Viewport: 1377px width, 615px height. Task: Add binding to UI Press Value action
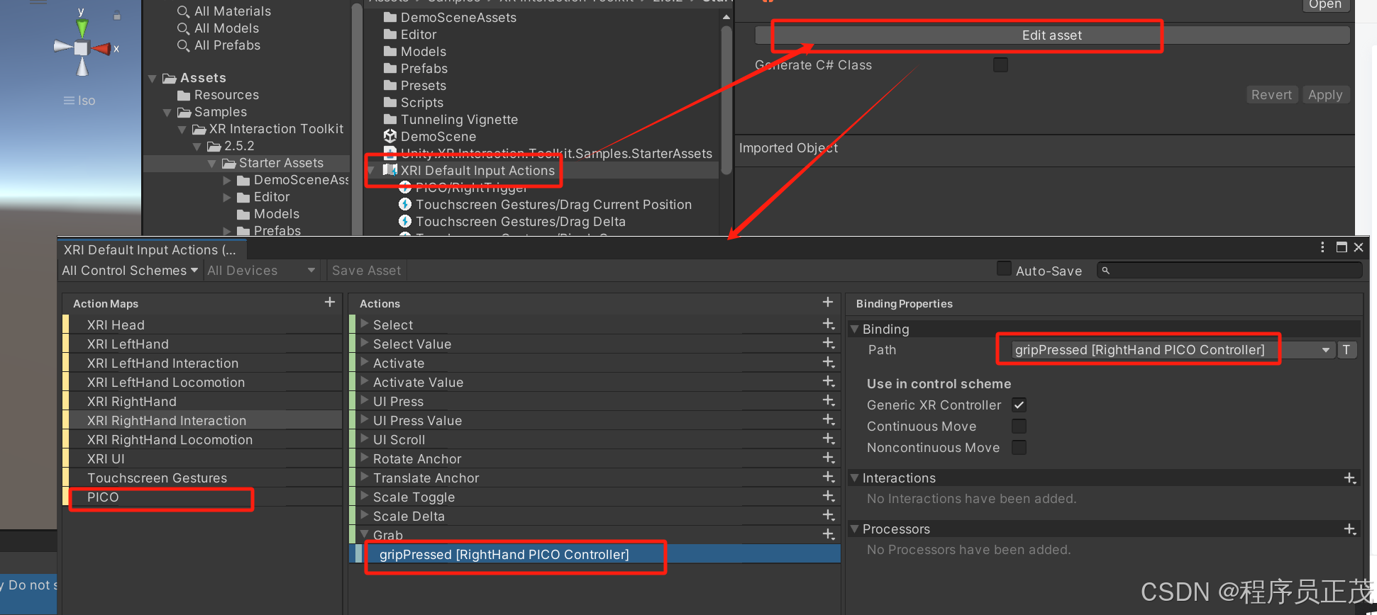(829, 420)
